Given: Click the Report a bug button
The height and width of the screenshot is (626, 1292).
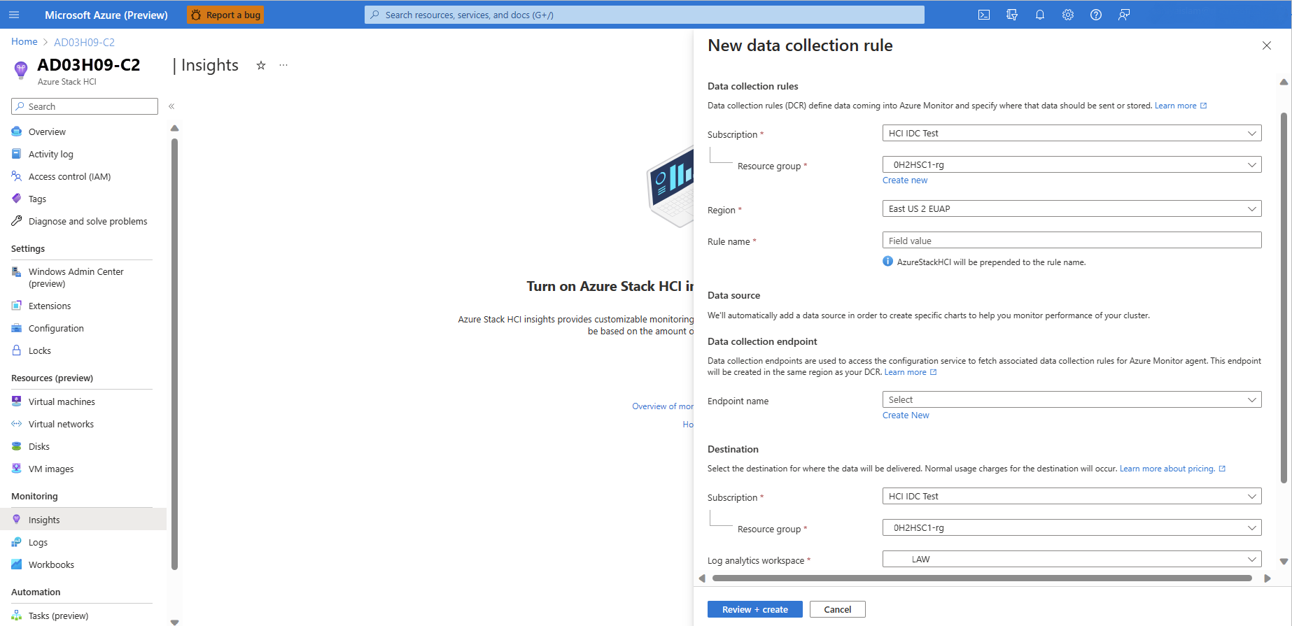Looking at the screenshot, I should [225, 15].
